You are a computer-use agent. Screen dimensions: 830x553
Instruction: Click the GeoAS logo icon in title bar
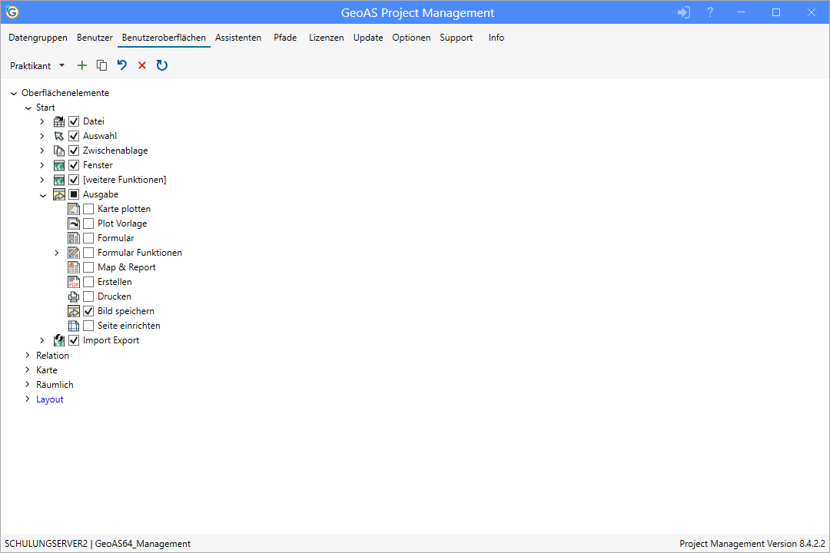pyautogui.click(x=12, y=12)
